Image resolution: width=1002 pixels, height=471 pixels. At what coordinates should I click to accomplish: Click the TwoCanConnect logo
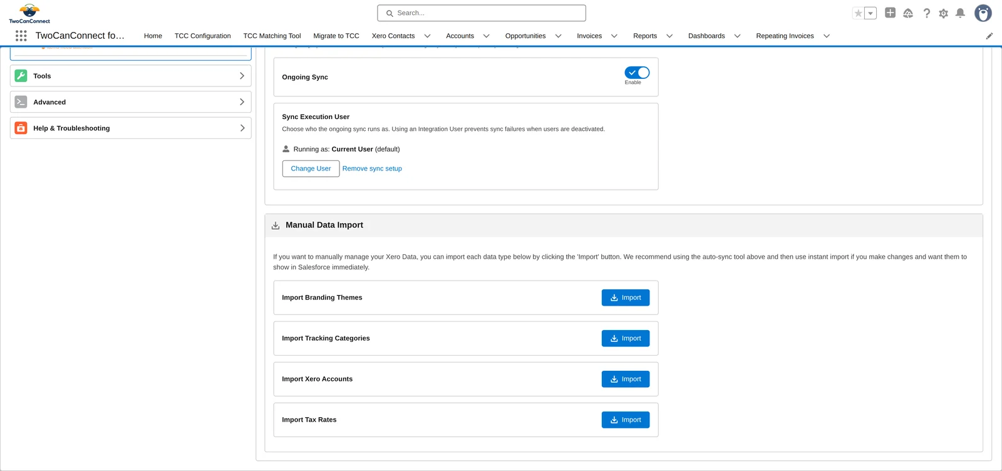coord(29,13)
